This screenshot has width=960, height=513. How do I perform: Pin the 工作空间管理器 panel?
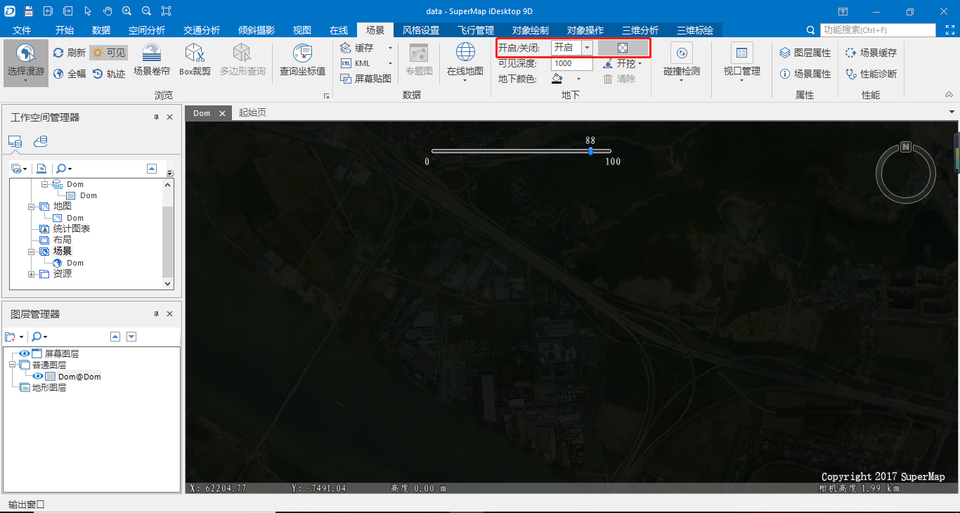point(156,117)
